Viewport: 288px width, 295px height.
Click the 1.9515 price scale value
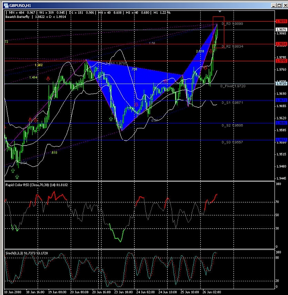coord(281,154)
